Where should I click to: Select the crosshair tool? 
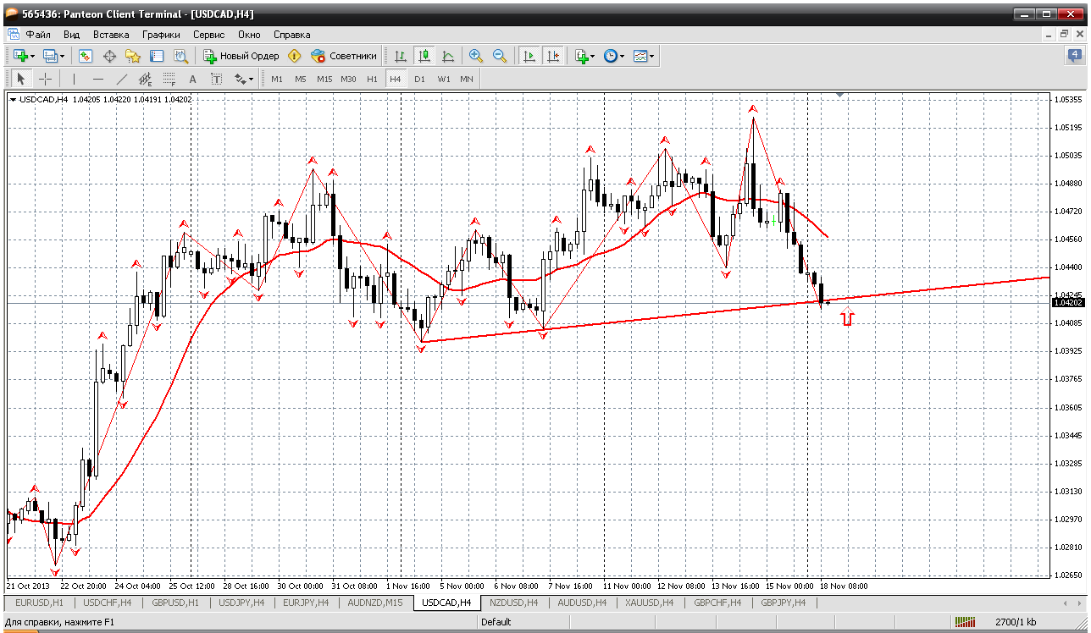click(45, 79)
